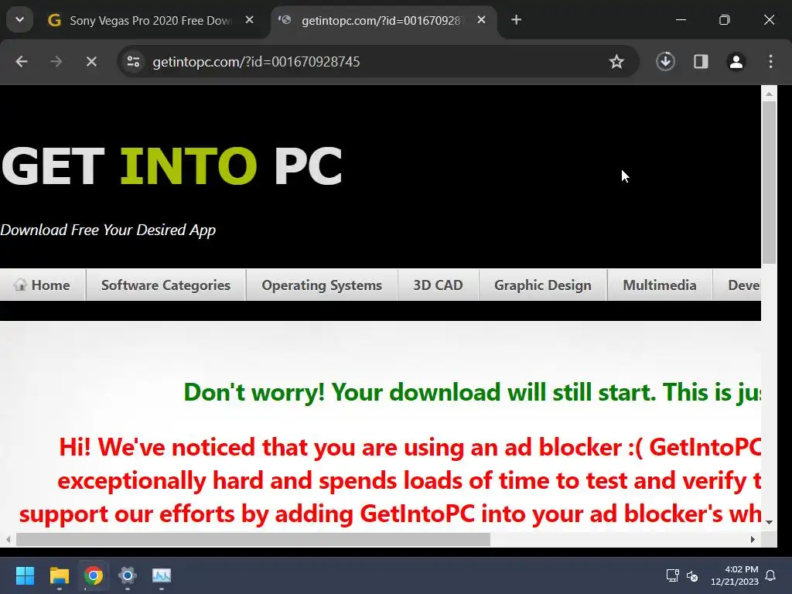This screenshot has width=792, height=594.
Task: Open the Home menu item
Action: 43,285
